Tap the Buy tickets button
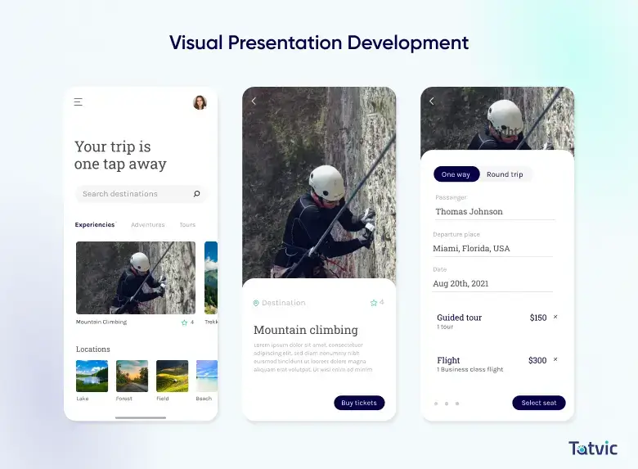Viewport: 638px width, 469px height. point(359,403)
